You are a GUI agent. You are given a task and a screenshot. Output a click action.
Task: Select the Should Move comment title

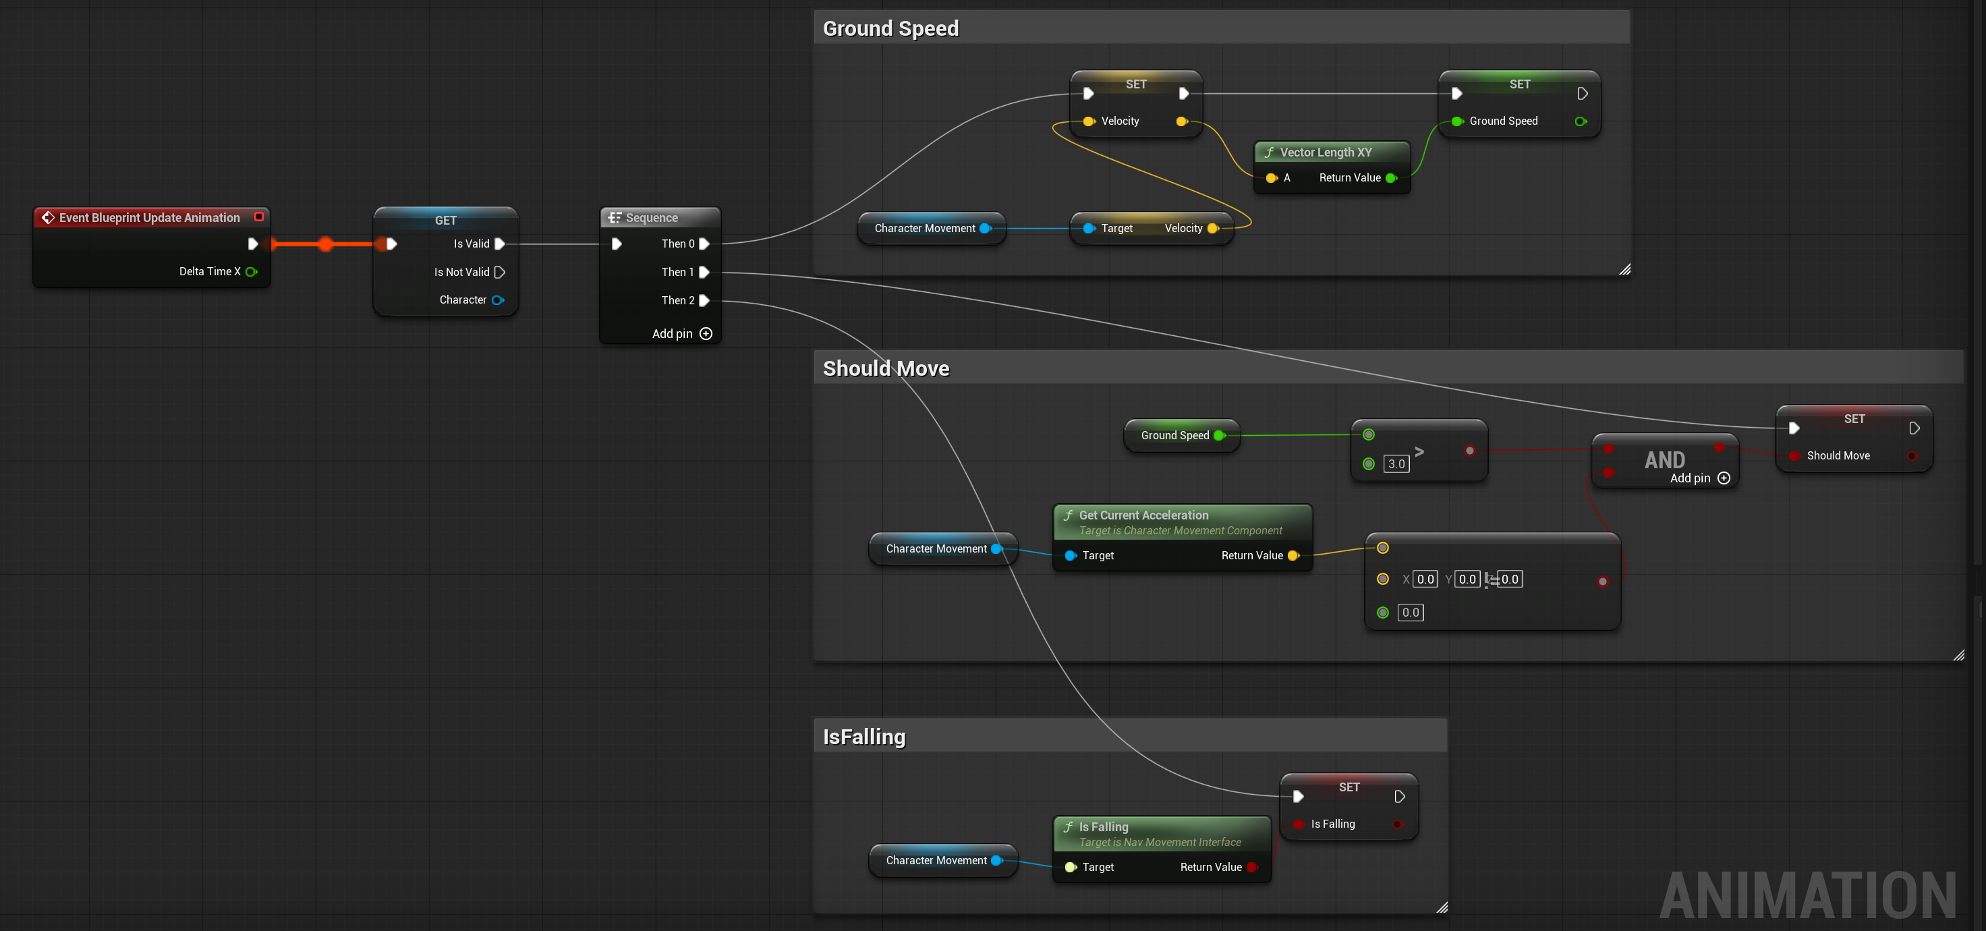coord(886,368)
